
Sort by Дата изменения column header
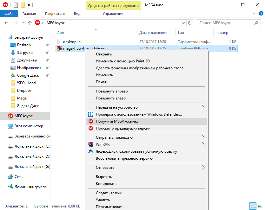click(153, 33)
